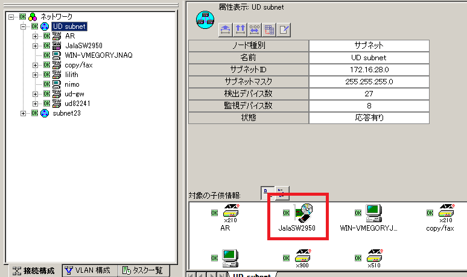
Task: Click the first blue-arrow toolbar button
Action: 226,30
